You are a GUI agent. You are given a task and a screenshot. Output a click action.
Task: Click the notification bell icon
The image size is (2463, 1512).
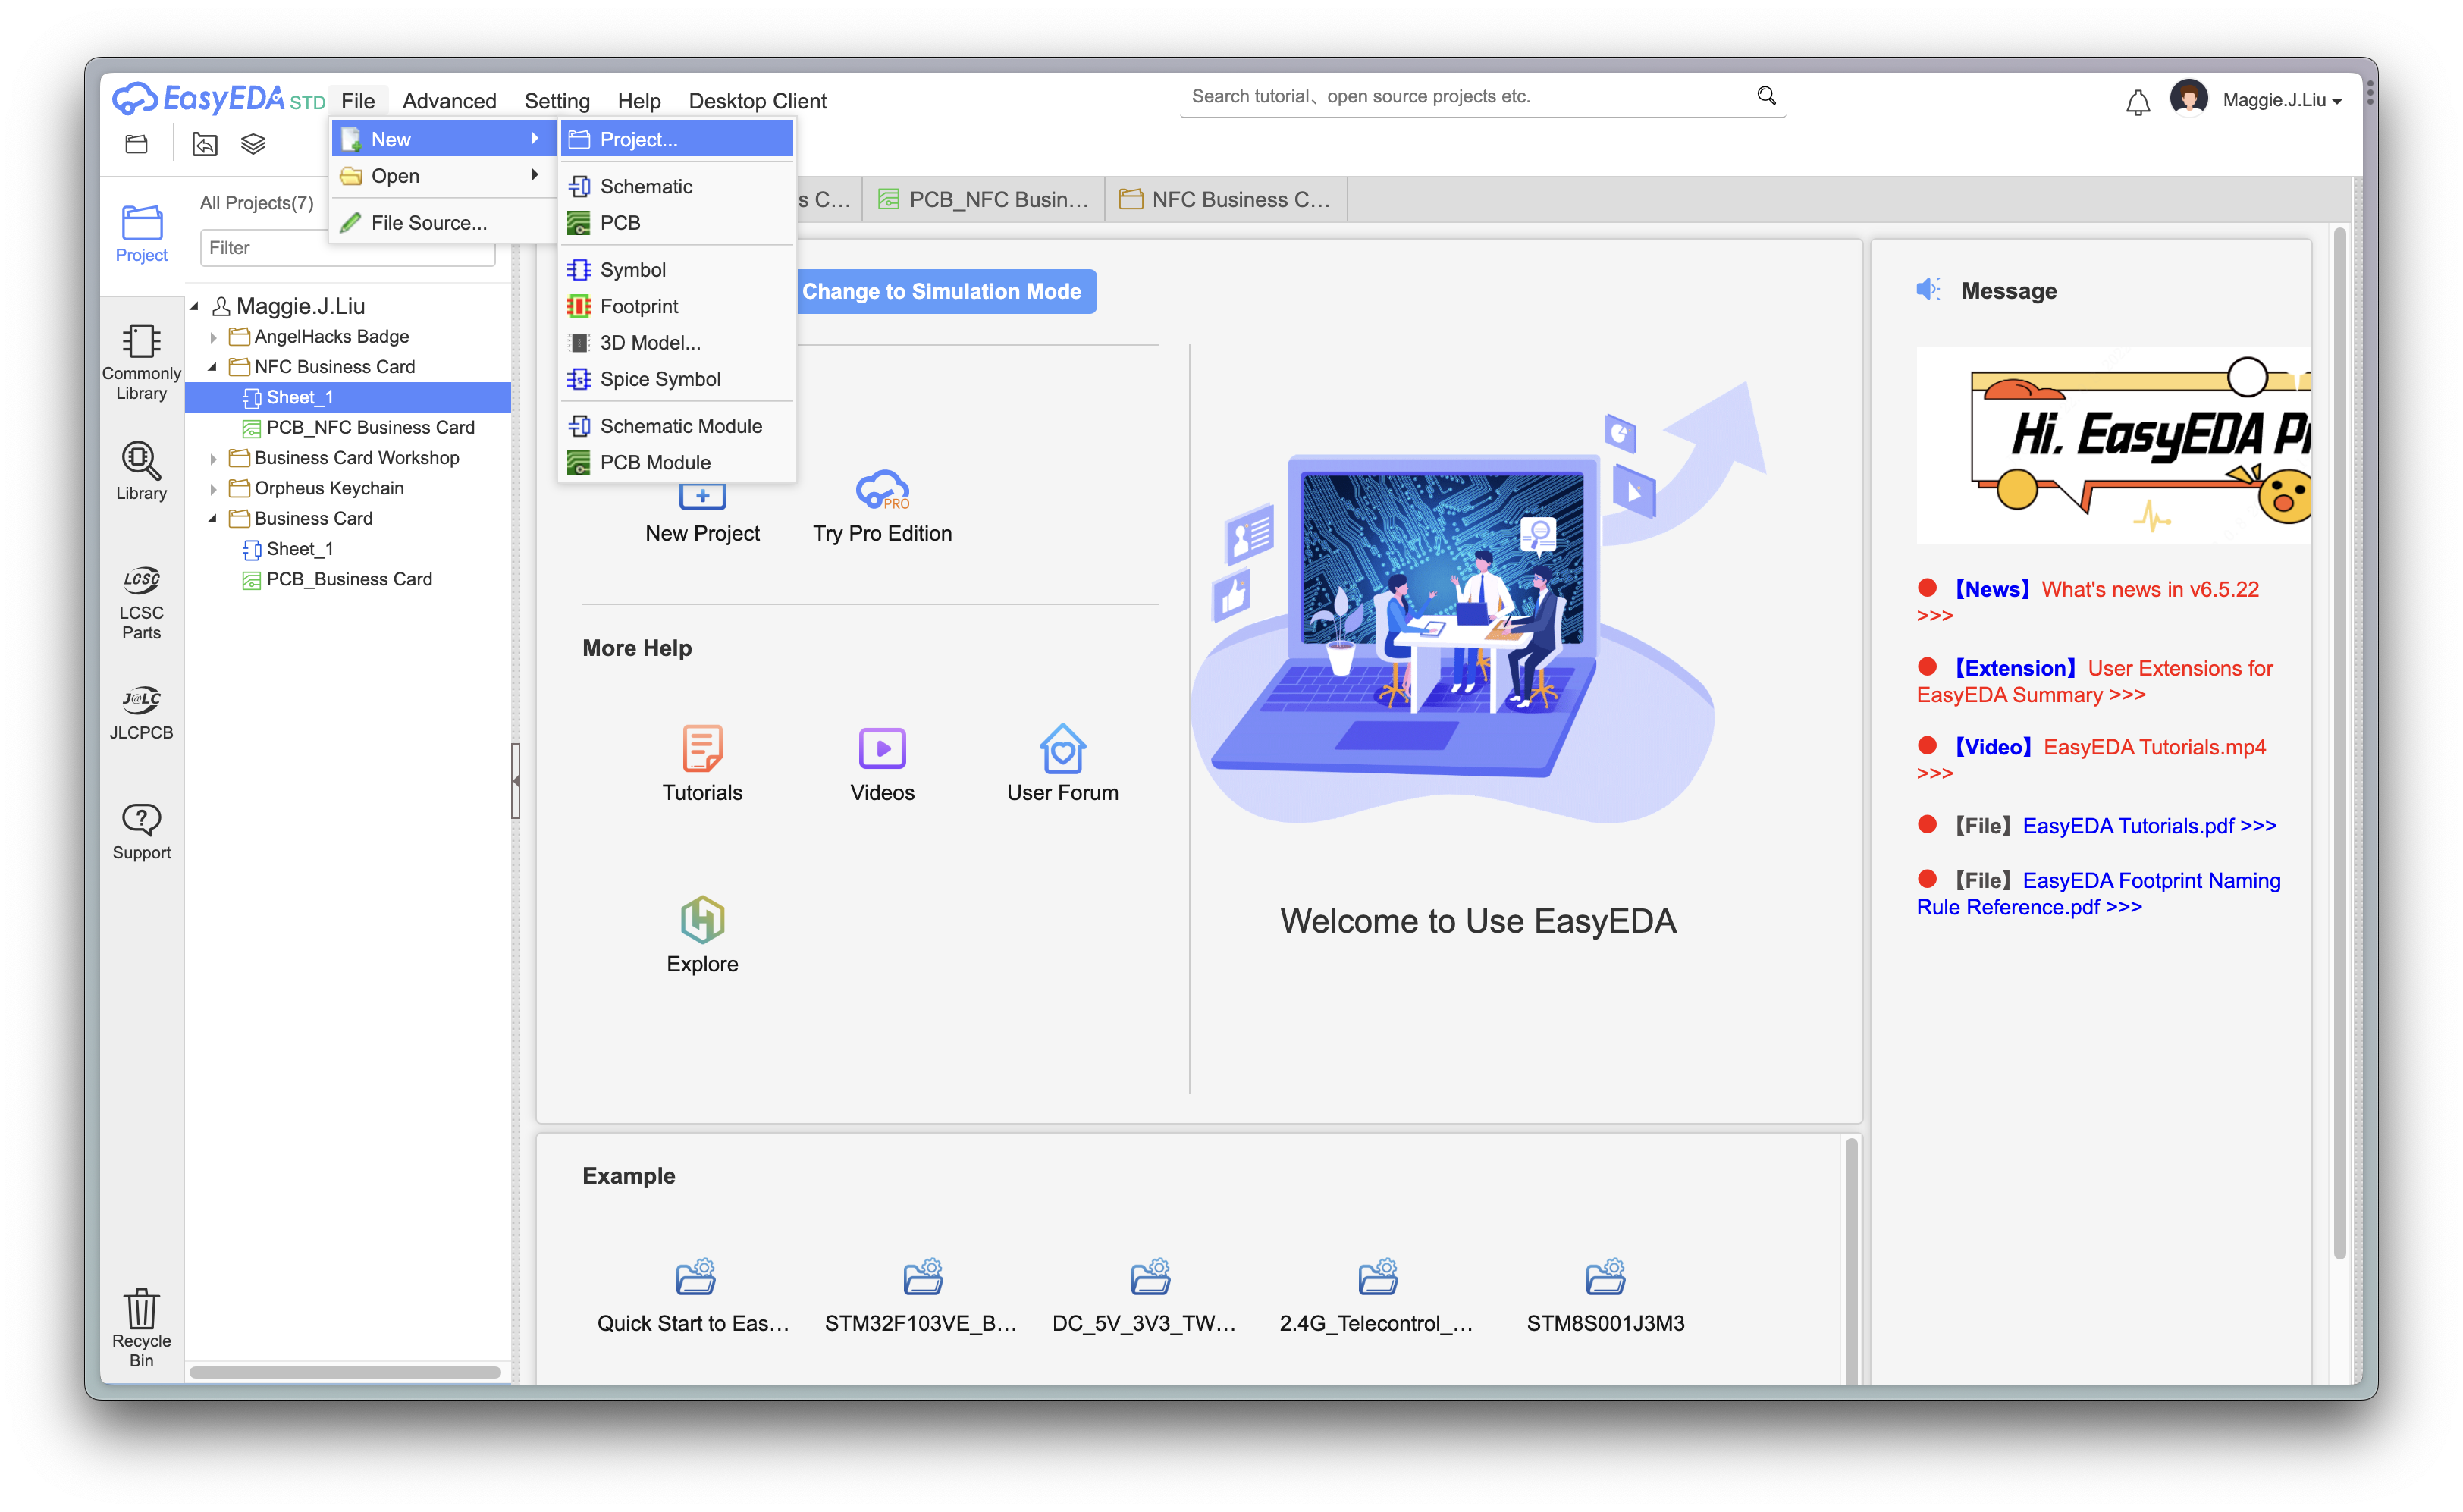coord(2137,101)
